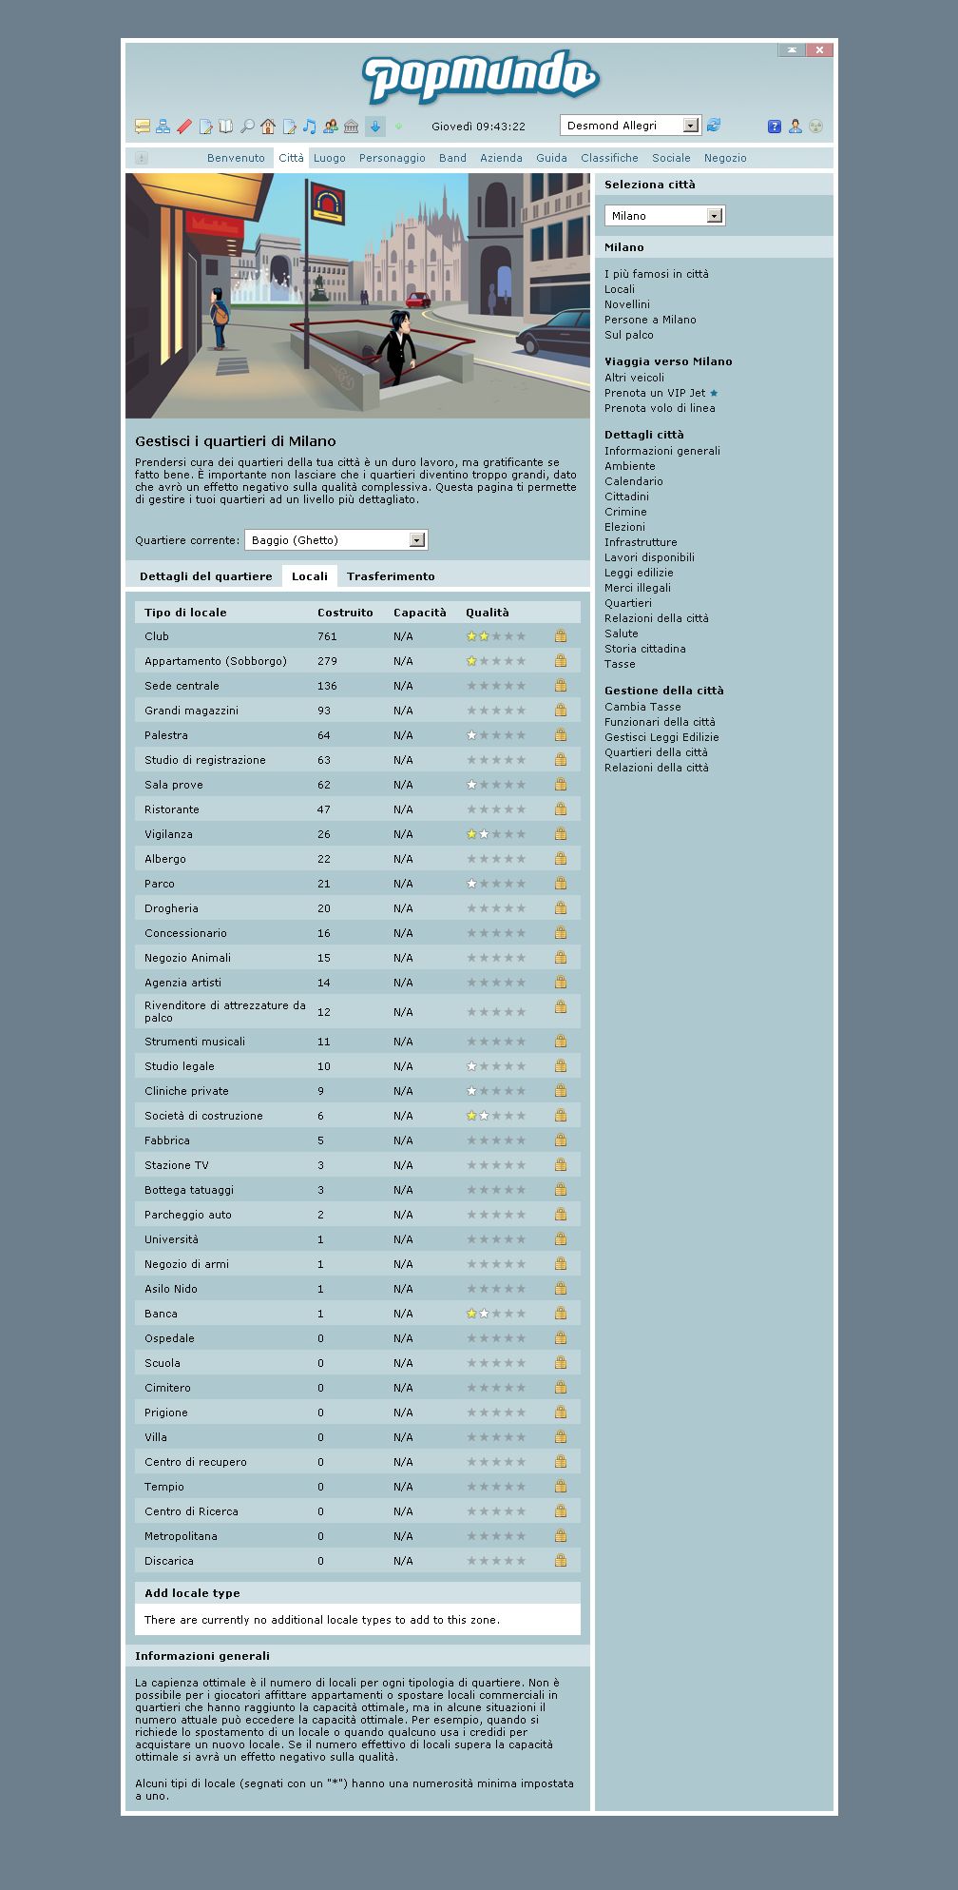Open the blue question mark help icon
This screenshot has width=958, height=1890.
point(774,126)
